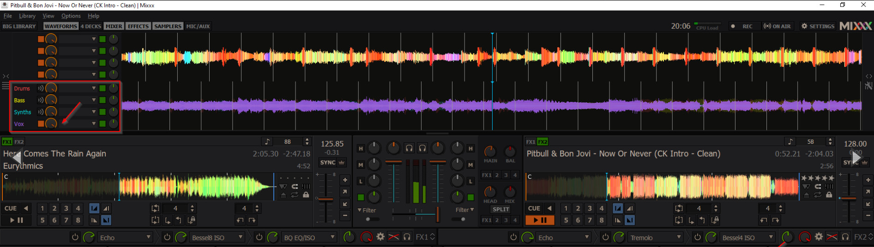Click the CUE button on Eurythmics deck
The image size is (874, 247).
(x=11, y=208)
